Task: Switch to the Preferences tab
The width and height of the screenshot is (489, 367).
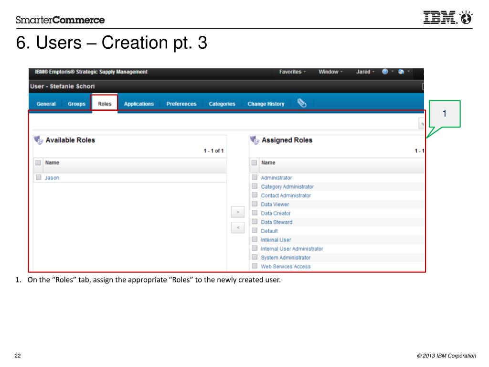Action: pos(181,104)
